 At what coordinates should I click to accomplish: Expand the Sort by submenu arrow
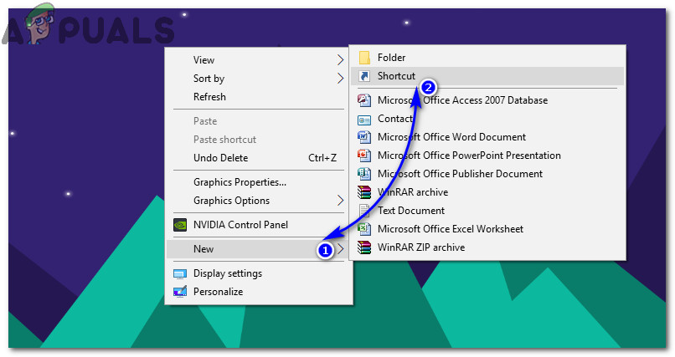coord(340,79)
